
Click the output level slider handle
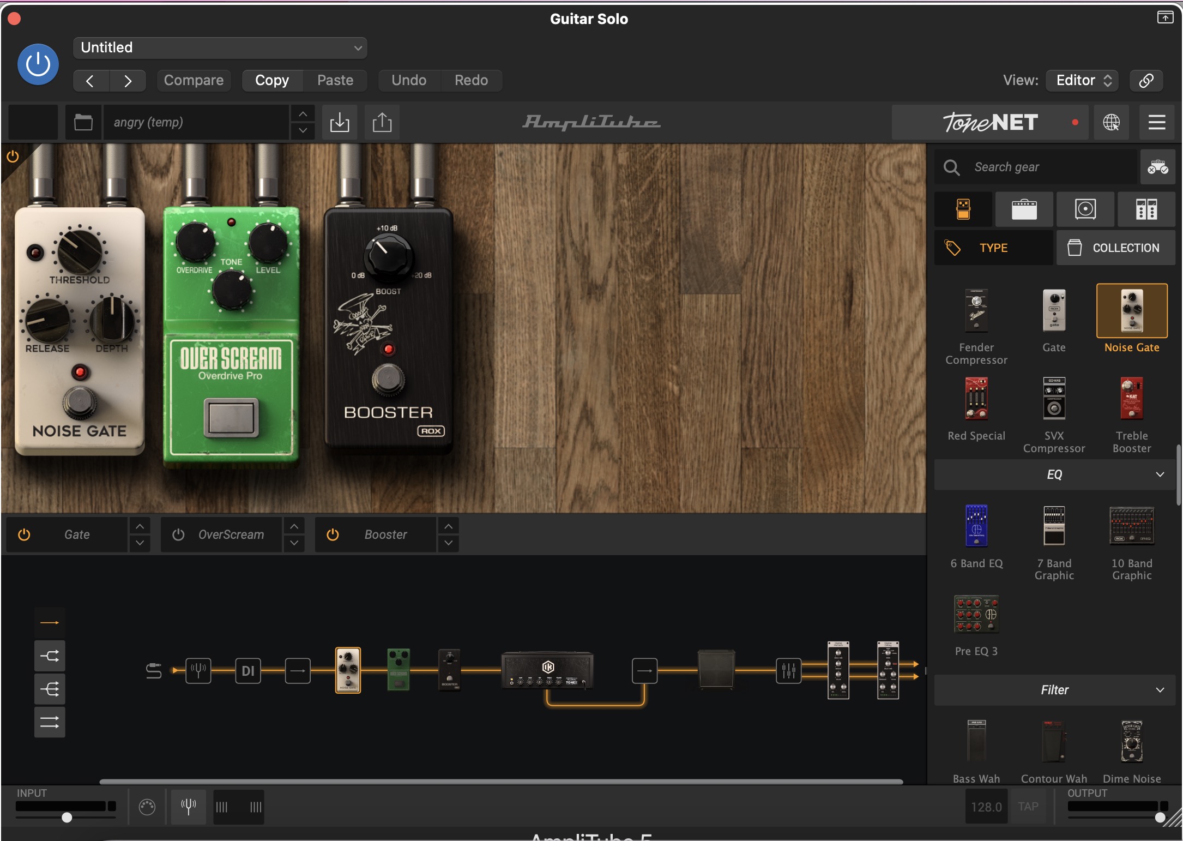pos(1160,818)
